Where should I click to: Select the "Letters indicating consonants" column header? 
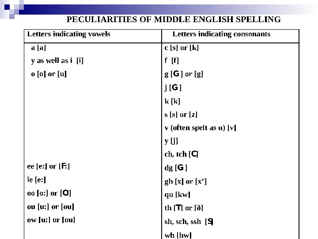coord(221,34)
